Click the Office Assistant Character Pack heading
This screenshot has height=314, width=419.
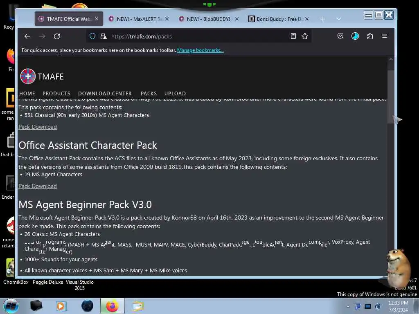[88, 145]
